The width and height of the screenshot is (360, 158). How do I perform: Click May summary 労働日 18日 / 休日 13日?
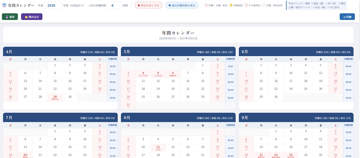[215, 52]
